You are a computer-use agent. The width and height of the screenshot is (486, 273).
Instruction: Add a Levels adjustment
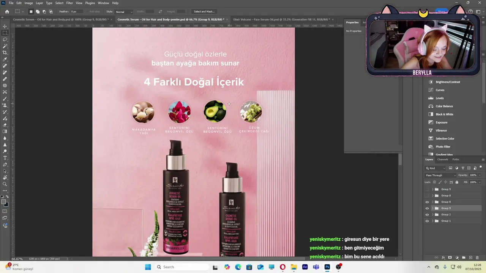pyautogui.click(x=440, y=98)
